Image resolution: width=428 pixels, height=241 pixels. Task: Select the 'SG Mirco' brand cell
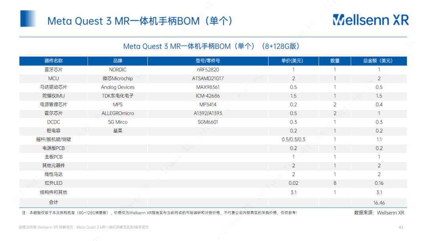pos(118,122)
